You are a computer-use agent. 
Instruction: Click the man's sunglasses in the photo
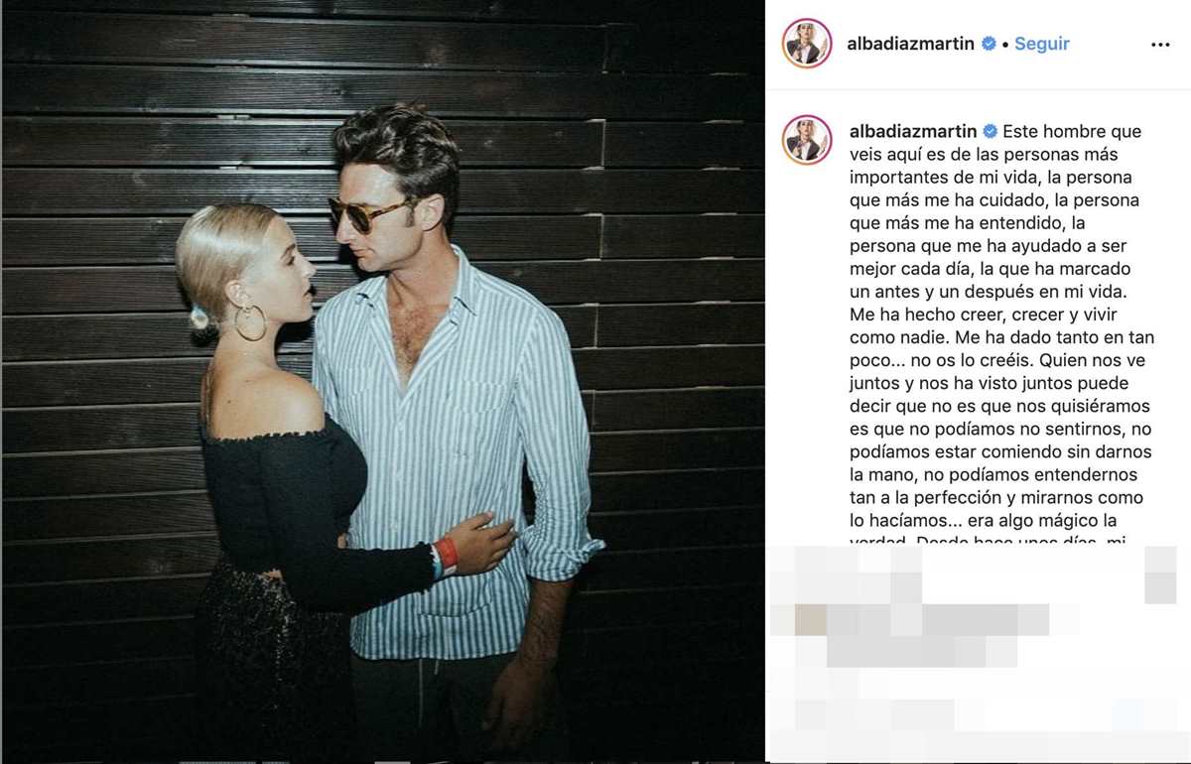pyautogui.click(x=367, y=211)
